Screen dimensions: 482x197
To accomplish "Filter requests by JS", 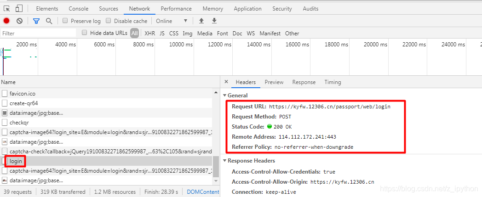I will pyautogui.click(x=162, y=33).
